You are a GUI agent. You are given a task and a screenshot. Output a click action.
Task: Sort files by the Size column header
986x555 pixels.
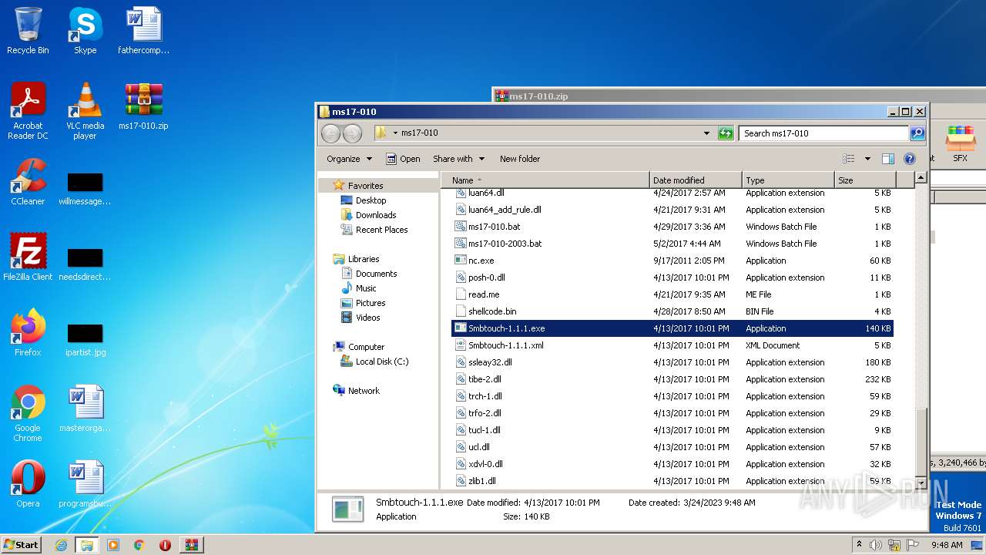coord(865,180)
